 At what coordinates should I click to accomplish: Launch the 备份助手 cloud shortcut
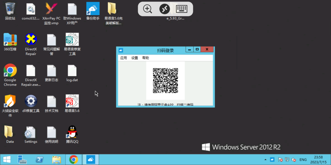tap(93, 9)
